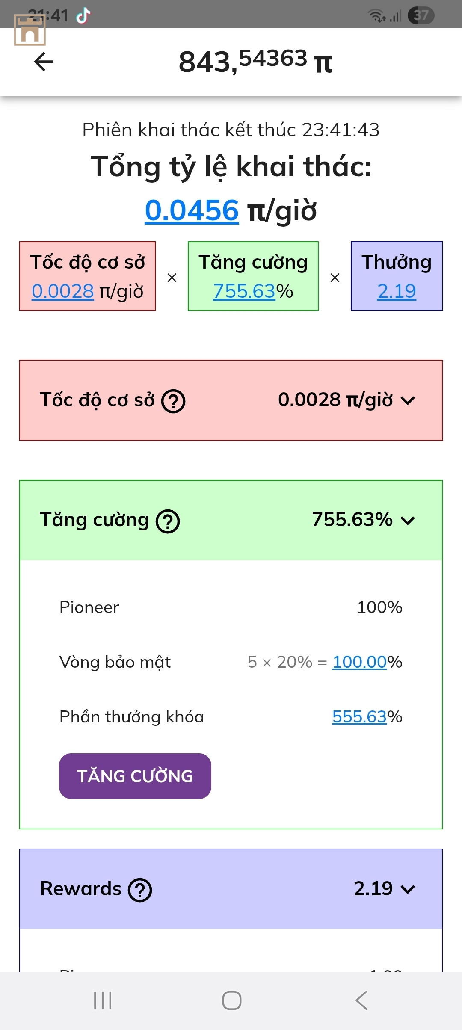
Task: Open help icon next to Tăng cường
Action: 168,521
